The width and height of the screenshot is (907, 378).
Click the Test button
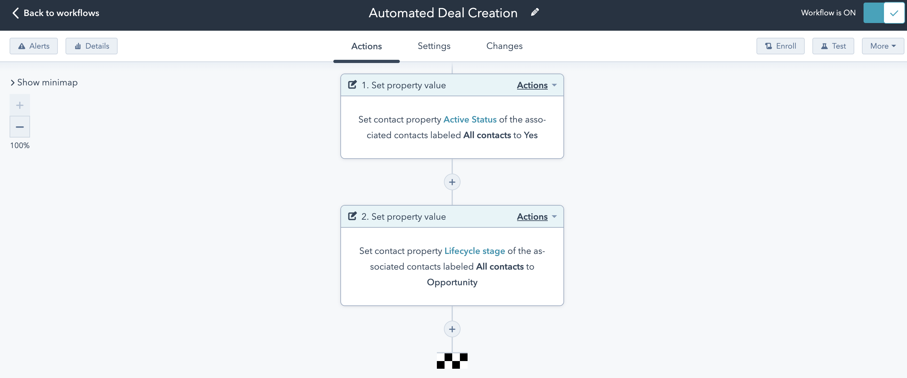833,46
